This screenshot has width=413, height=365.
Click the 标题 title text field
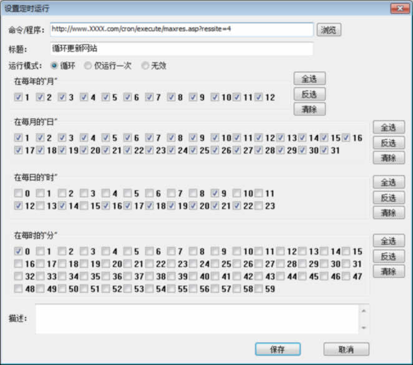pyautogui.click(x=182, y=49)
